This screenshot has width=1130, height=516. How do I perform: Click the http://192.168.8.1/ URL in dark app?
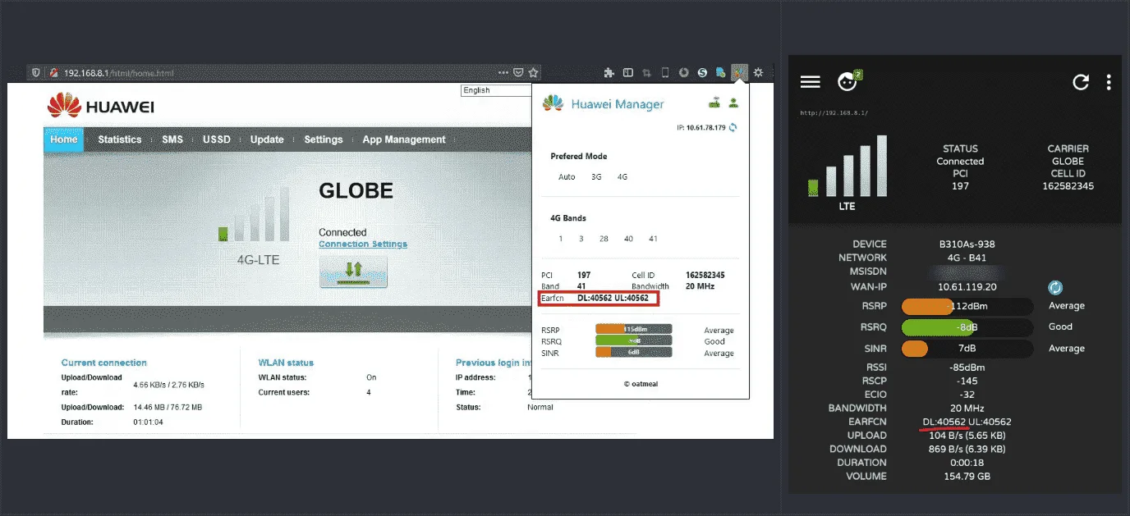tap(834, 112)
